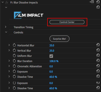Uncheck the Uniform Blur checkbox
Screen dimensions: 101x92
tap(51, 56)
